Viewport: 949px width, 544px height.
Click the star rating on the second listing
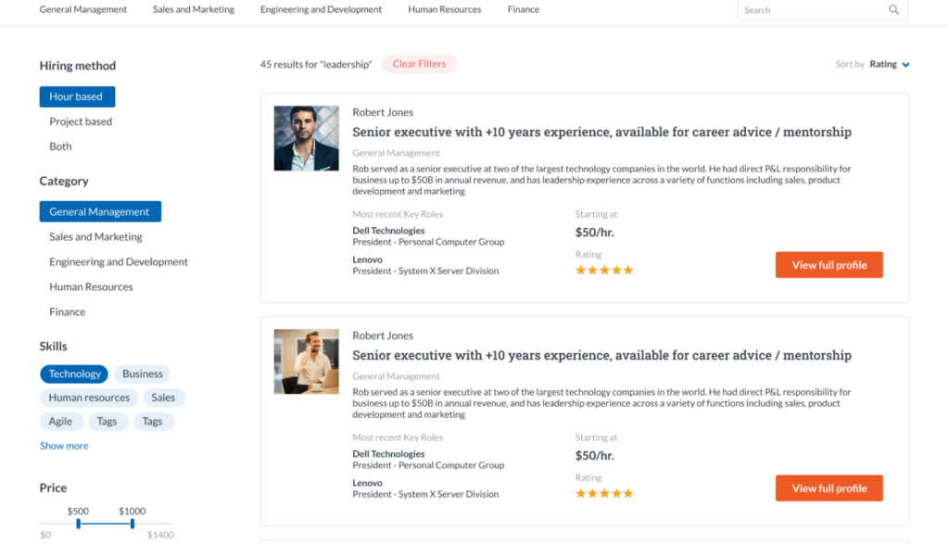pos(603,493)
